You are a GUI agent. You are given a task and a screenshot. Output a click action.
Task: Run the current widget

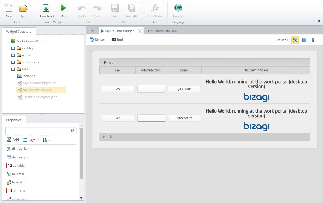click(x=63, y=11)
